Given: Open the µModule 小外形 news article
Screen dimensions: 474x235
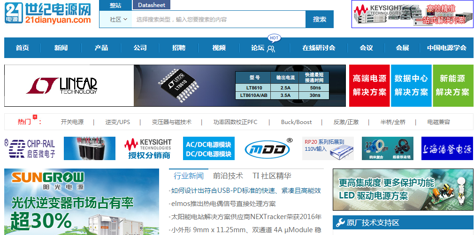Looking at the screenshot, I should 246,230.
